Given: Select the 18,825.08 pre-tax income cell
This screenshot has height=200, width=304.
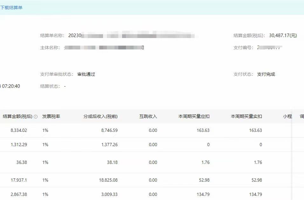Looking at the screenshot, I should coord(108,180).
